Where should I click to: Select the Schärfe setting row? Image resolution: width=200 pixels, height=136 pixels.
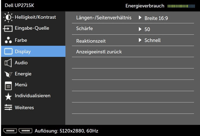(133, 29)
